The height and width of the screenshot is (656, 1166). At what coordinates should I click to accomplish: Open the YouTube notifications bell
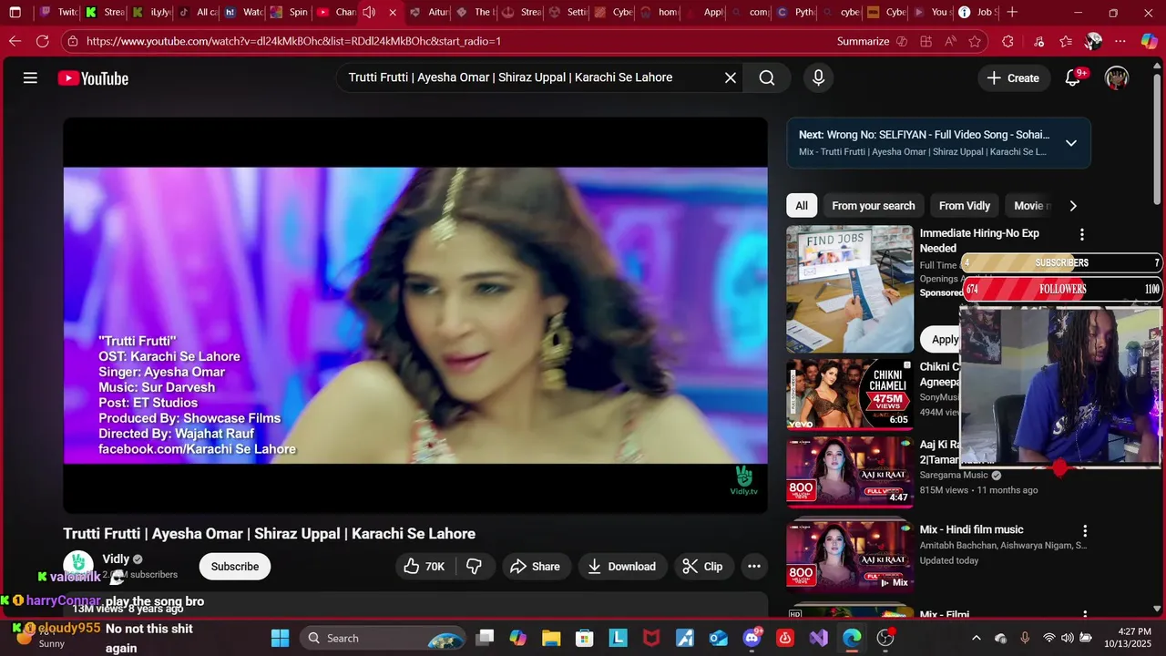[x=1073, y=78]
